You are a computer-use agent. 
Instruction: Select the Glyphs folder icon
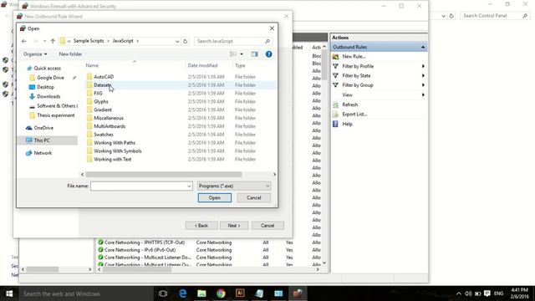89,101
